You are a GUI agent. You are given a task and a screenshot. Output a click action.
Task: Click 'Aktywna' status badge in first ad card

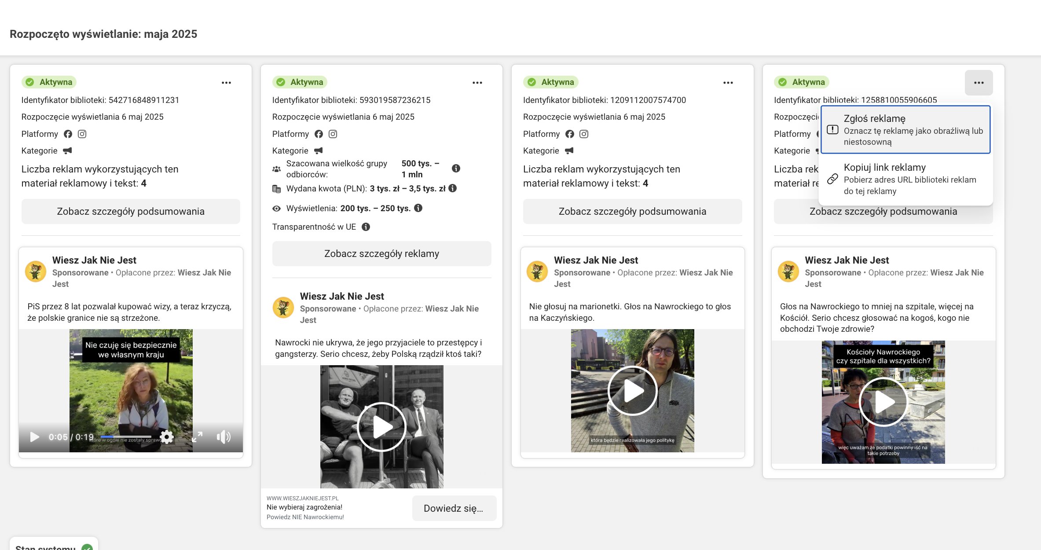click(x=49, y=82)
